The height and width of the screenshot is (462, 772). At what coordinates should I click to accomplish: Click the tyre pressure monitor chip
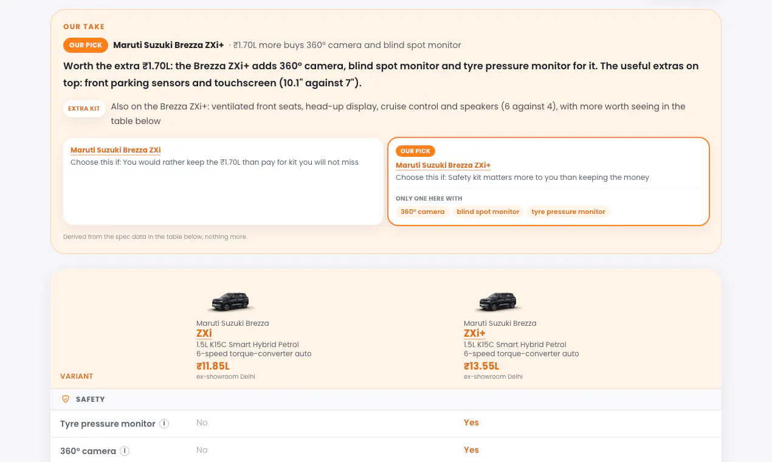point(568,212)
